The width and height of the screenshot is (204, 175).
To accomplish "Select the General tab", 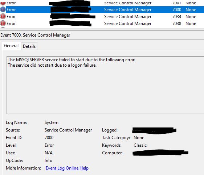I will pos(11,46).
